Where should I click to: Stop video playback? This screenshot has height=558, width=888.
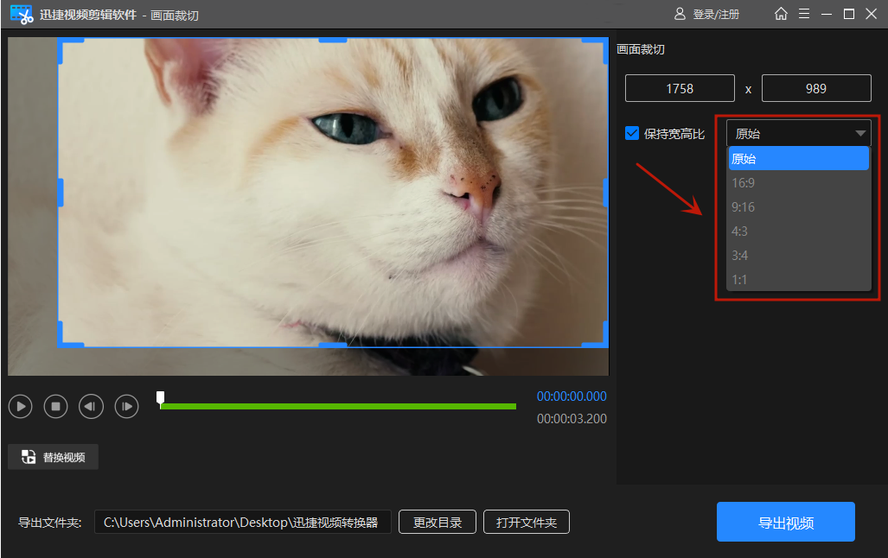(x=56, y=406)
